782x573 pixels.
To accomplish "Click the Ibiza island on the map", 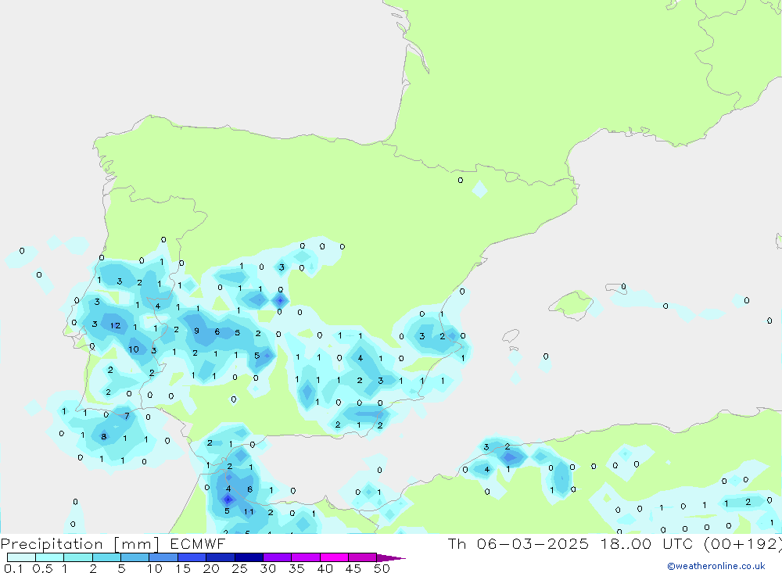I will [510, 335].
